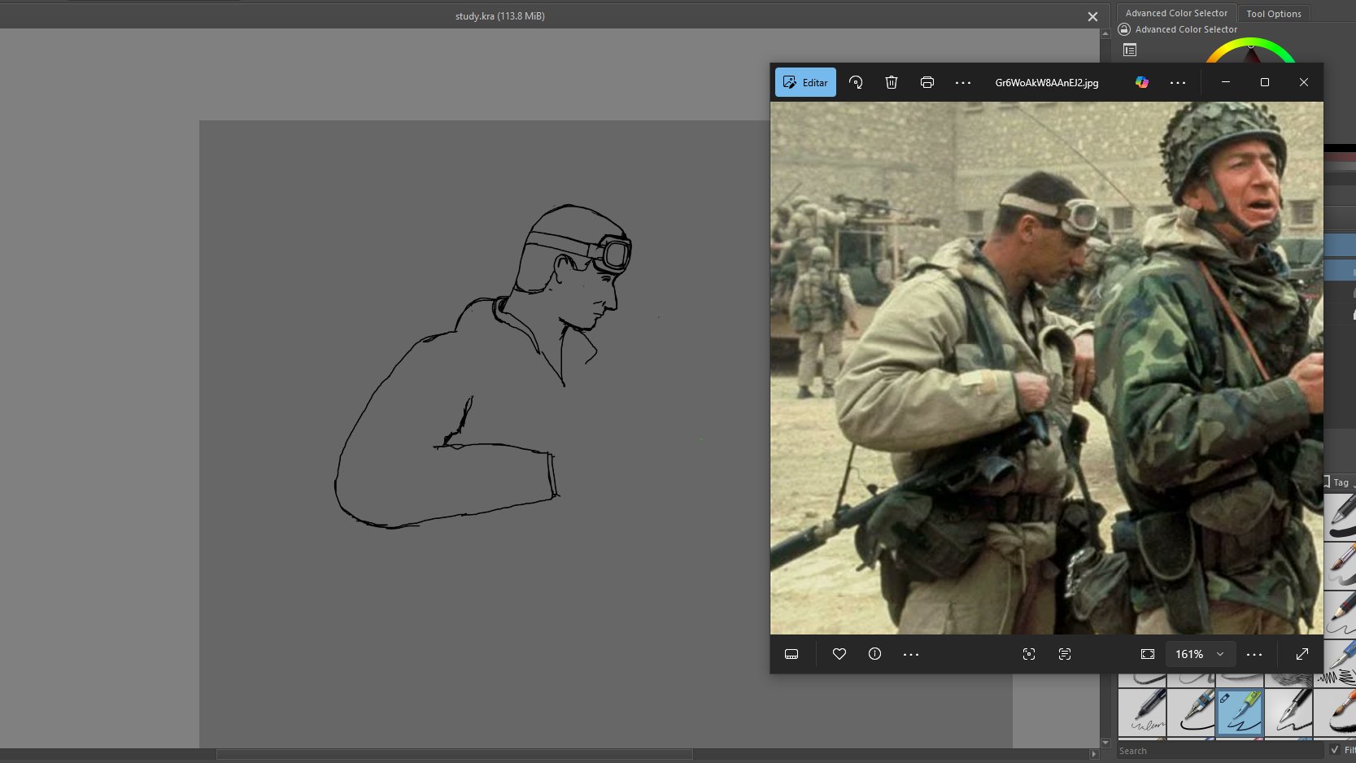Click the sketched figure on the Krita canvas
Image resolution: width=1356 pixels, height=763 pixels.
click(x=483, y=366)
